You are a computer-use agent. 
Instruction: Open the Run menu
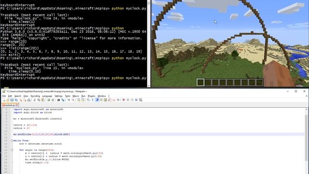coord(84,96)
